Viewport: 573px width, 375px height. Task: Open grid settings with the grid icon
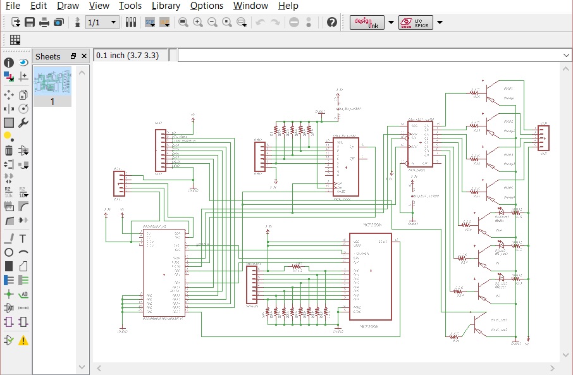click(14, 40)
